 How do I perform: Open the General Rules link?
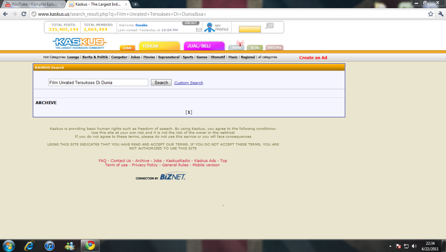click(x=175, y=165)
